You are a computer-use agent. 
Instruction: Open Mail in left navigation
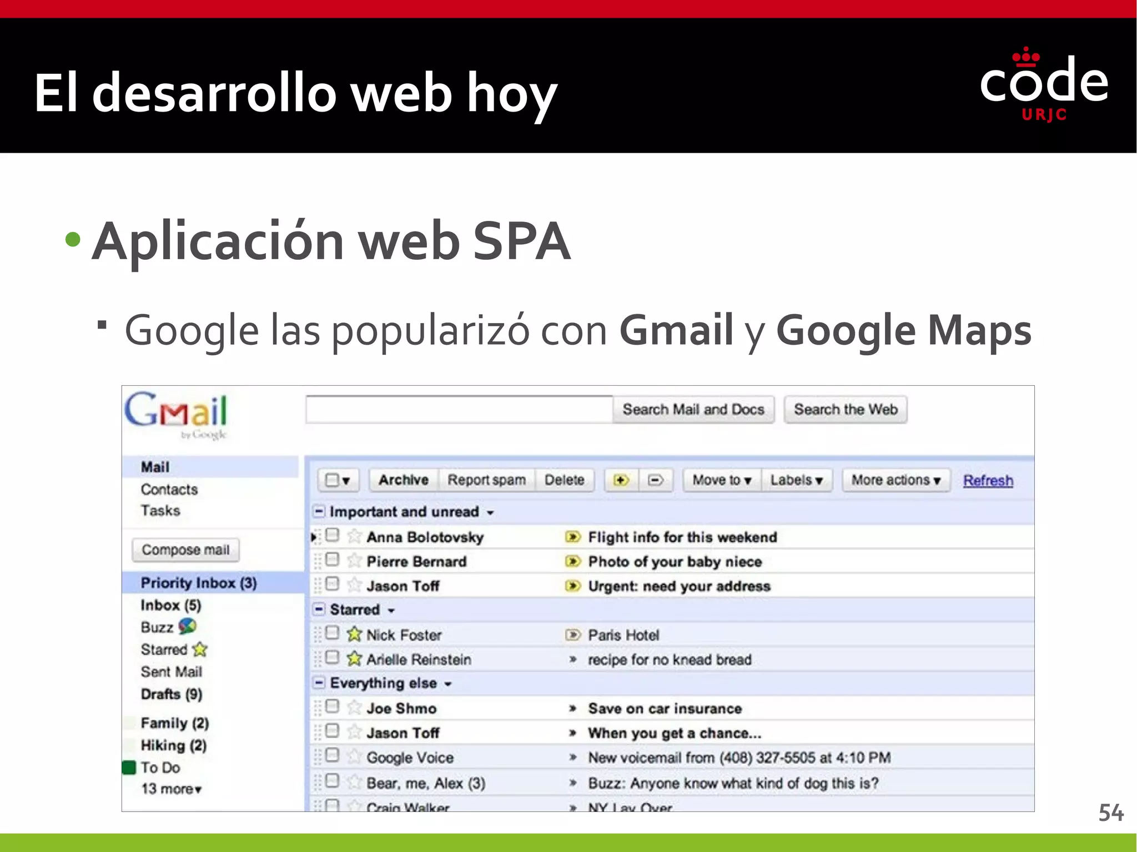155,467
